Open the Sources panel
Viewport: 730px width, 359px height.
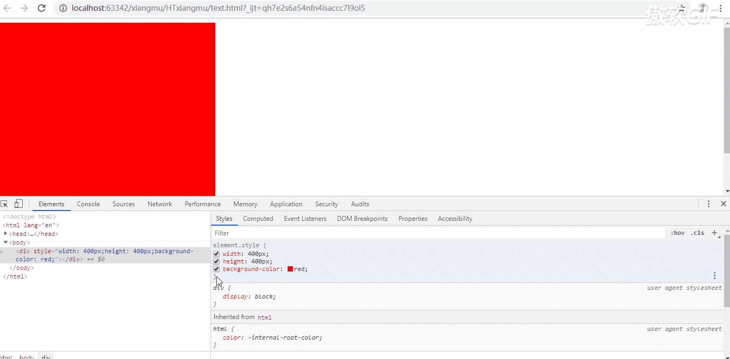[124, 204]
